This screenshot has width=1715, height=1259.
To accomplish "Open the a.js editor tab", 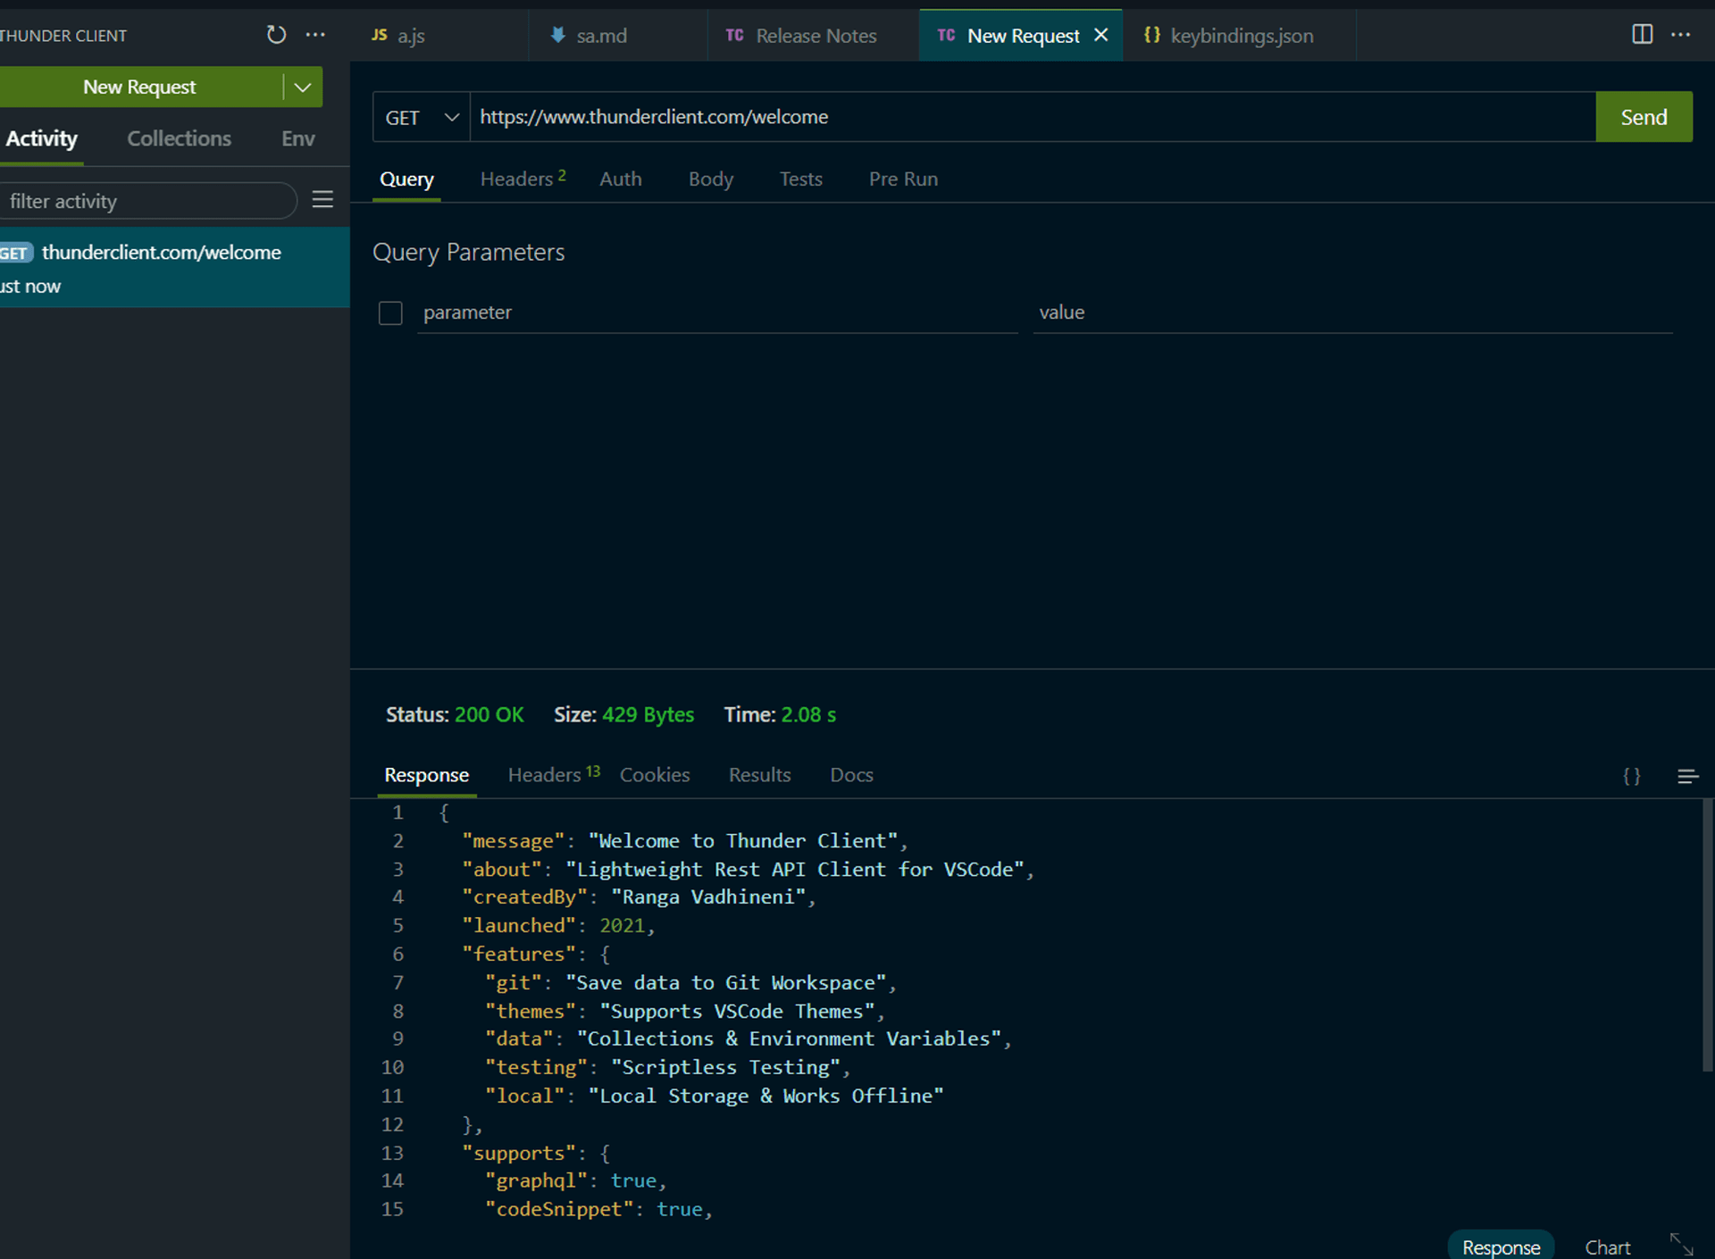I will [x=439, y=36].
